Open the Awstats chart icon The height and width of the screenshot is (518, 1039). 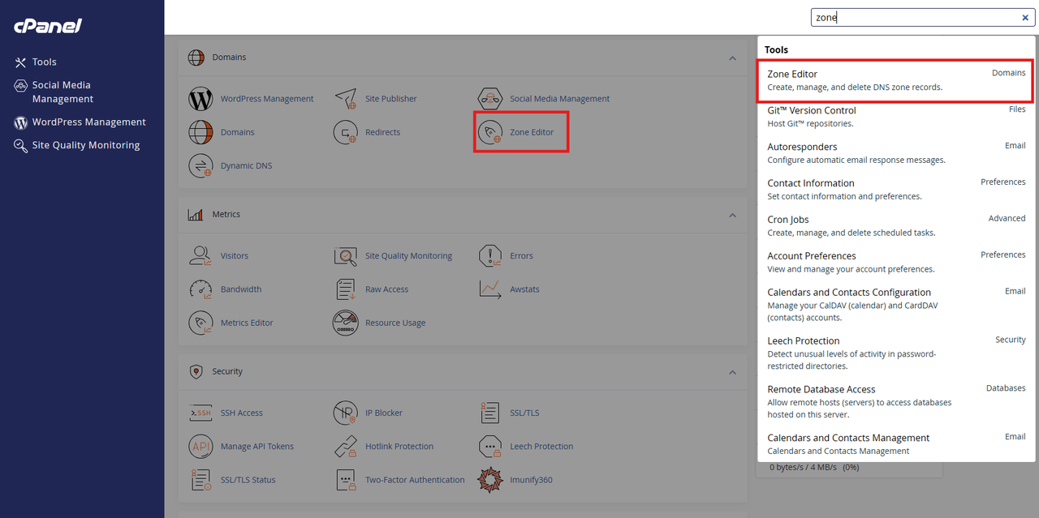[x=490, y=289]
